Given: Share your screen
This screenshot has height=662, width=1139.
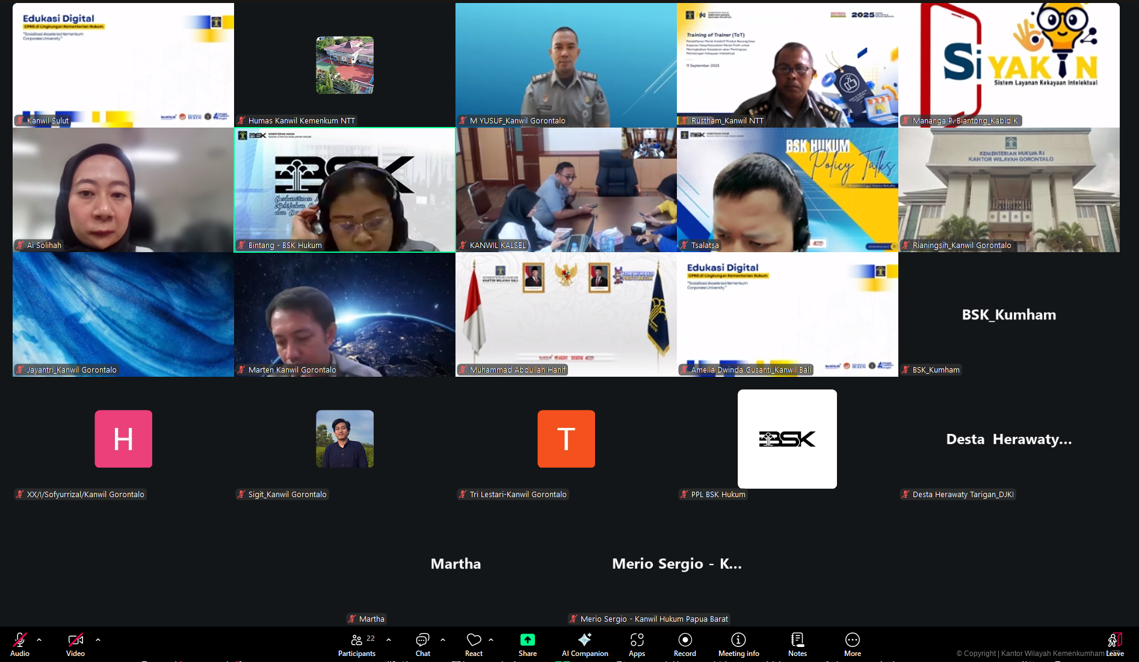Looking at the screenshot, I should [x=527, y=644].
